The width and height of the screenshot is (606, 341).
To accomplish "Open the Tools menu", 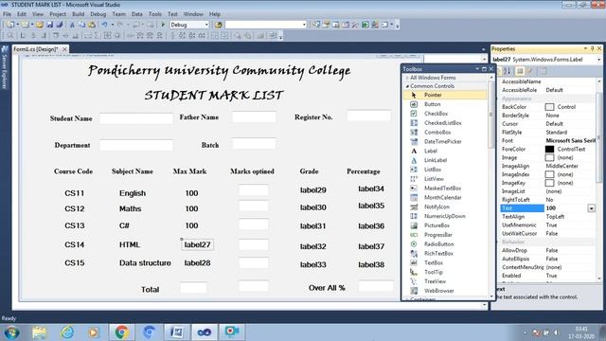I will [x=155, y=14].
